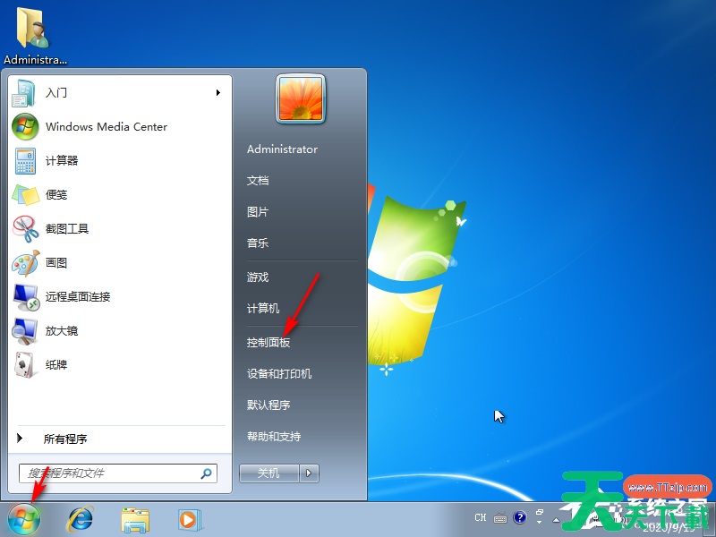
Task: Click the search magnifier icon
Action: (206, 473)
